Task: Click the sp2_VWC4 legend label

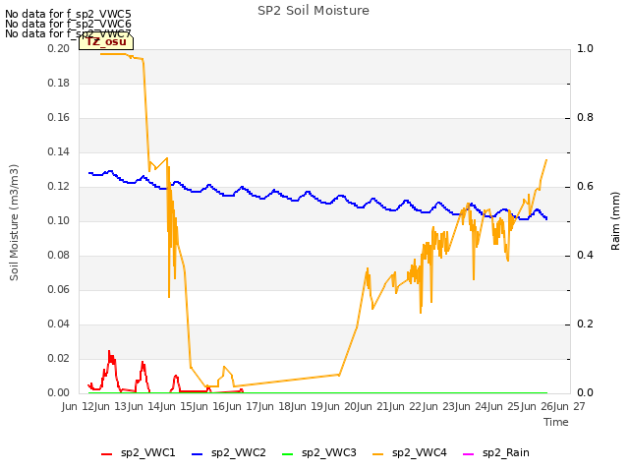Action: coord(420,452)
